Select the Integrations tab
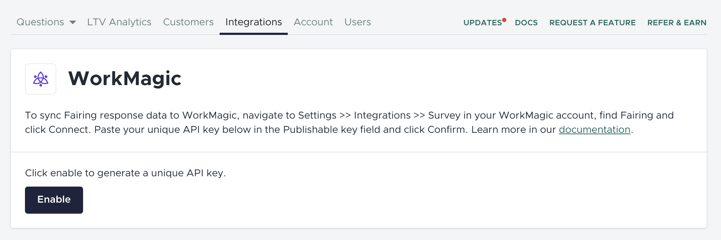Viewport: 721px width, 240px height. pos(254,22)
